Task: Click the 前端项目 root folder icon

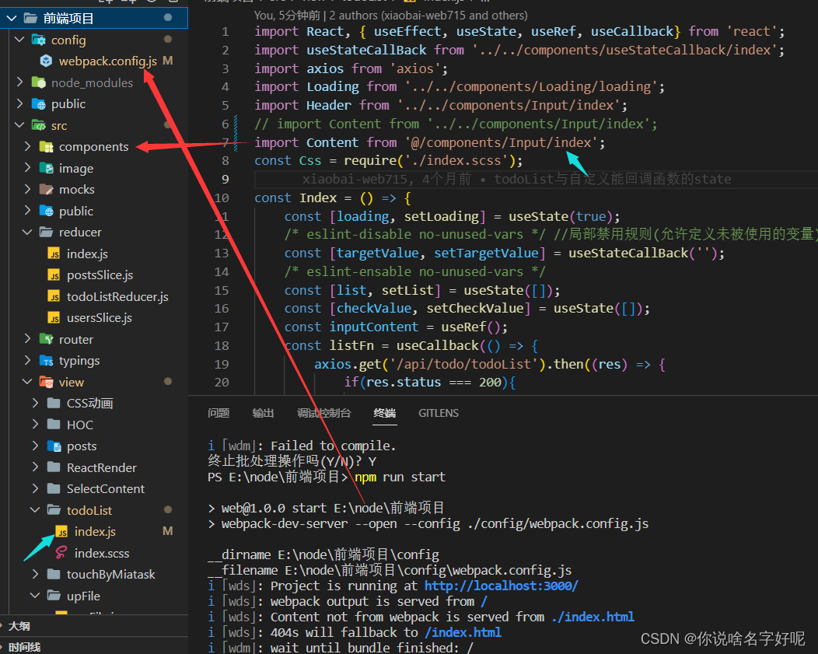Action: click(x=31, y=19)
